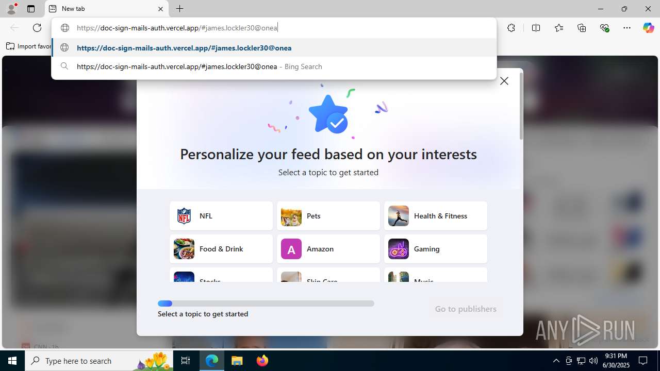Close the personalize feed dialog

[x=504, y=81]
